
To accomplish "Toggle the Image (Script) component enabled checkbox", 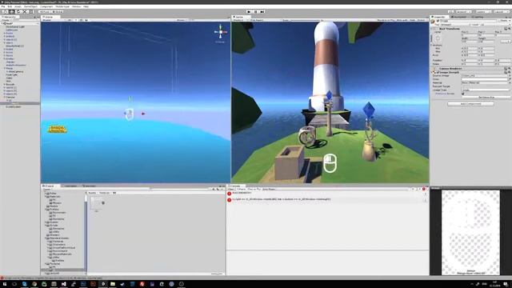I will pyautogui.click(x=438, y=72).
